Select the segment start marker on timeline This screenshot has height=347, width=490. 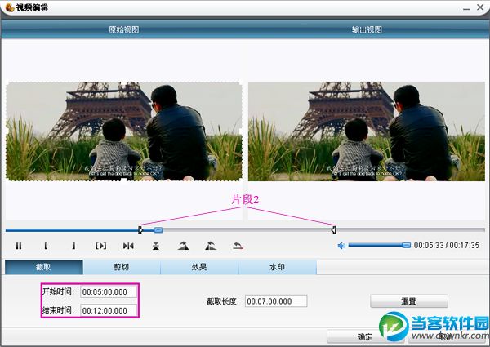[x=140, y=230]
